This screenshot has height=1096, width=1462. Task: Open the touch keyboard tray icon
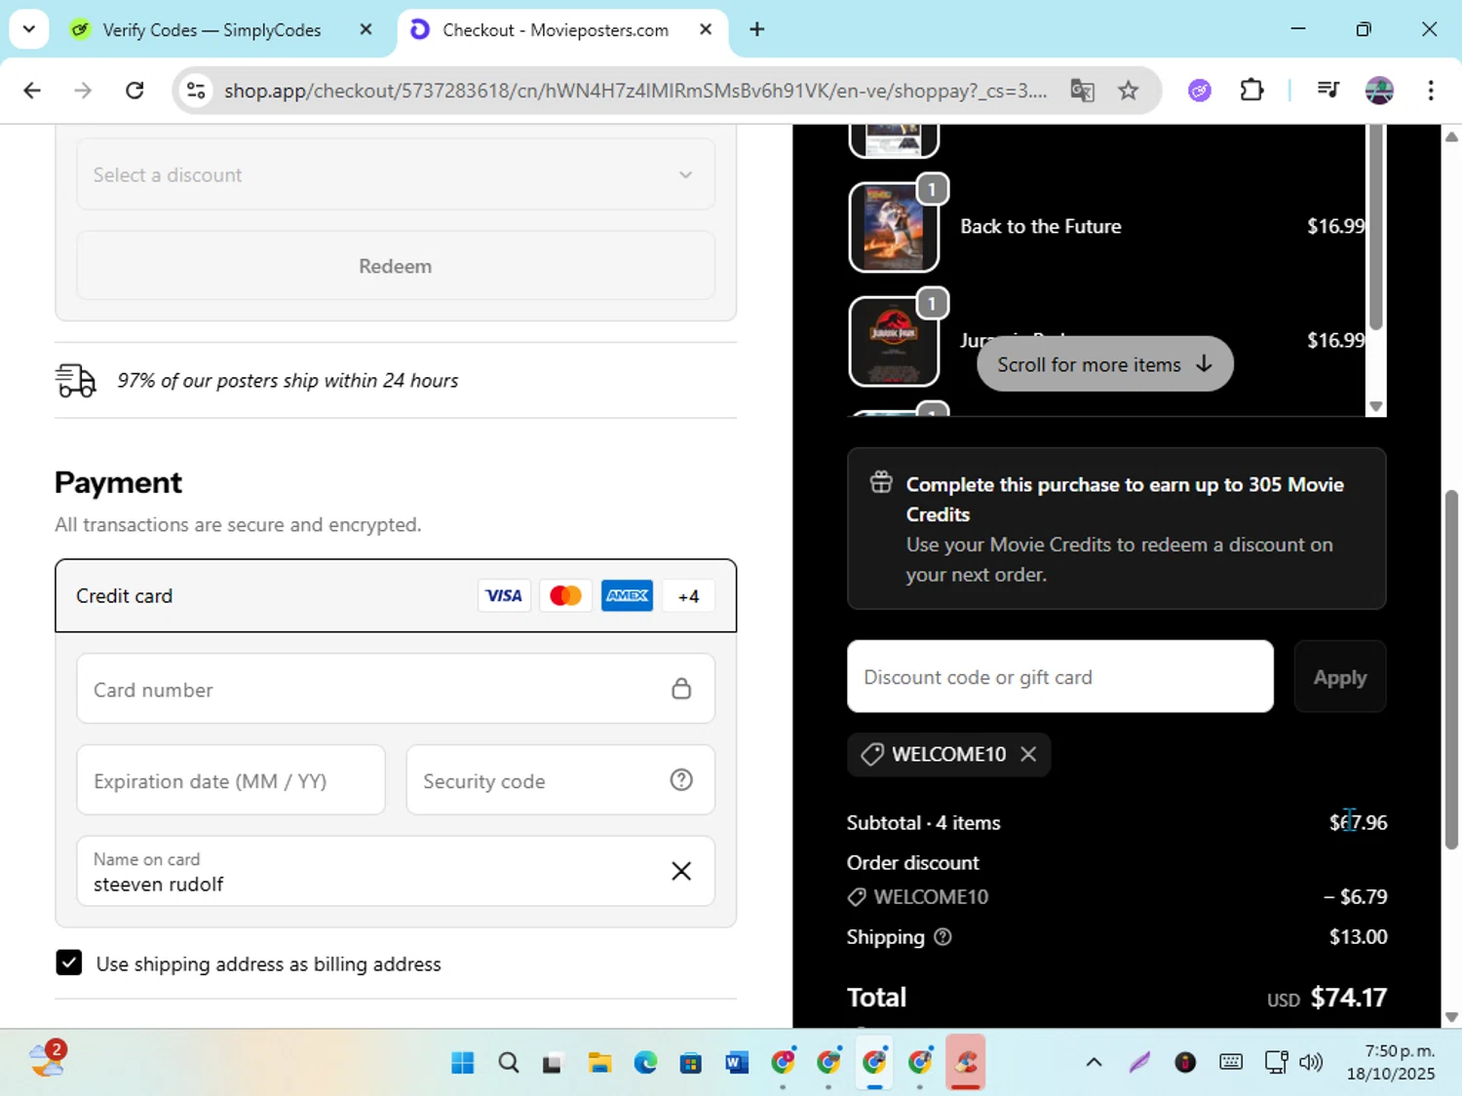1231,1062
